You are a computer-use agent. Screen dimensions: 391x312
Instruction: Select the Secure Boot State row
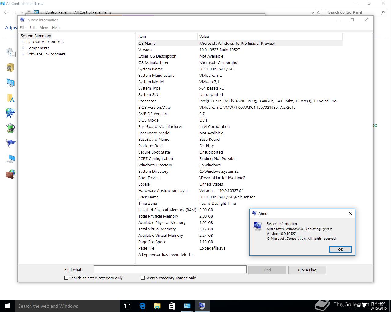[240, 152]
